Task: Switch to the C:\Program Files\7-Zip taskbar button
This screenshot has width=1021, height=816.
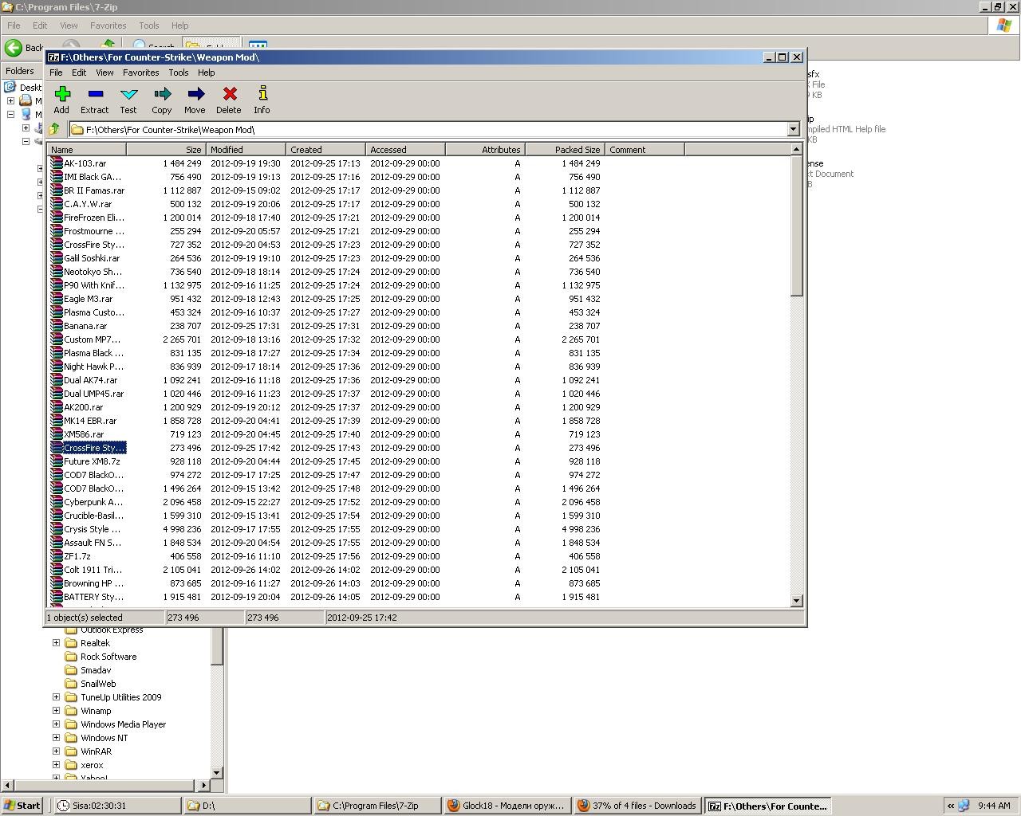Action: [x=377, y=806]
